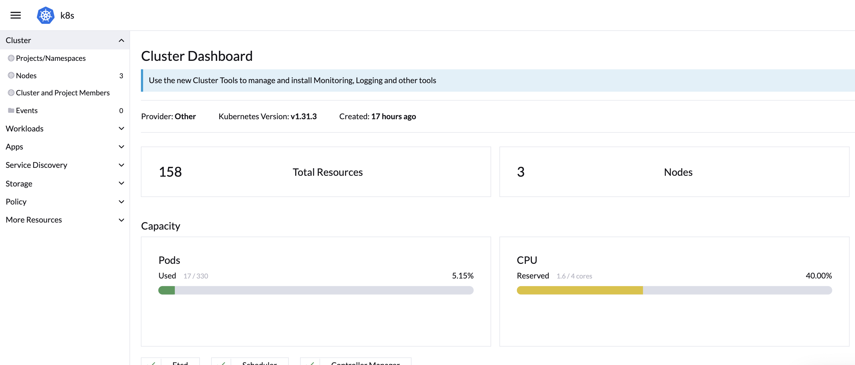Open the hamburger navigation menu
Screen dimensions: 855x365
(x=16, y=15)
